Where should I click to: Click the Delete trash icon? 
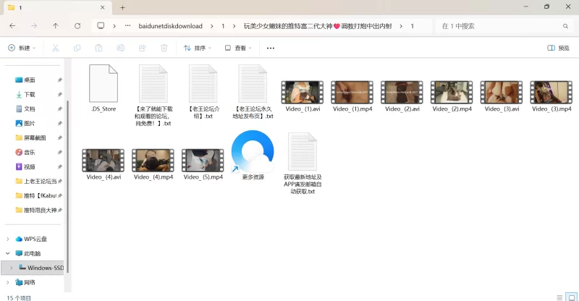164,48
